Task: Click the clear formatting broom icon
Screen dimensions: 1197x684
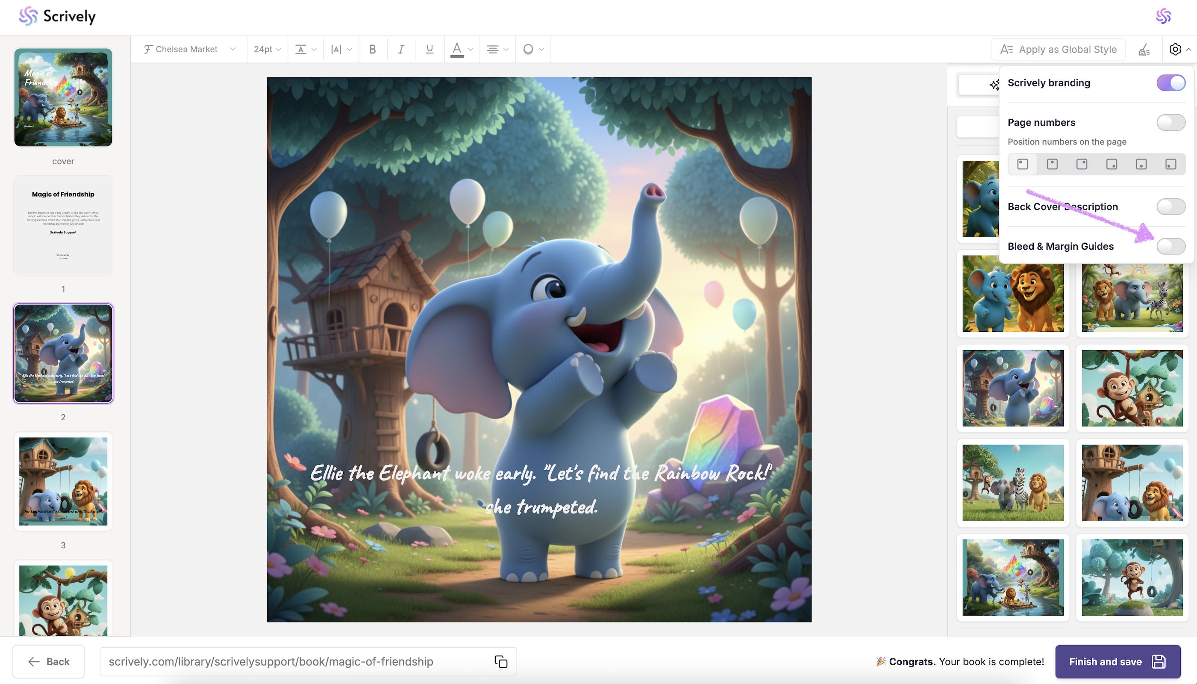Action: 1144,49
